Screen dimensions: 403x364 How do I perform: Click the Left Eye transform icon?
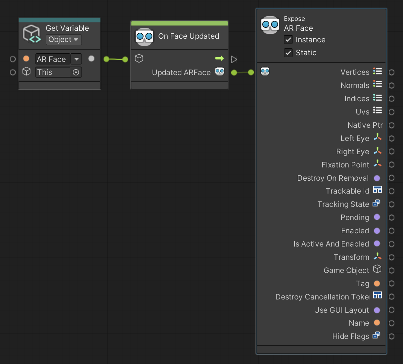(377, 138)
